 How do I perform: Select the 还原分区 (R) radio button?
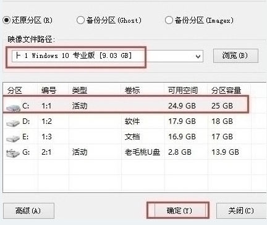6,20
